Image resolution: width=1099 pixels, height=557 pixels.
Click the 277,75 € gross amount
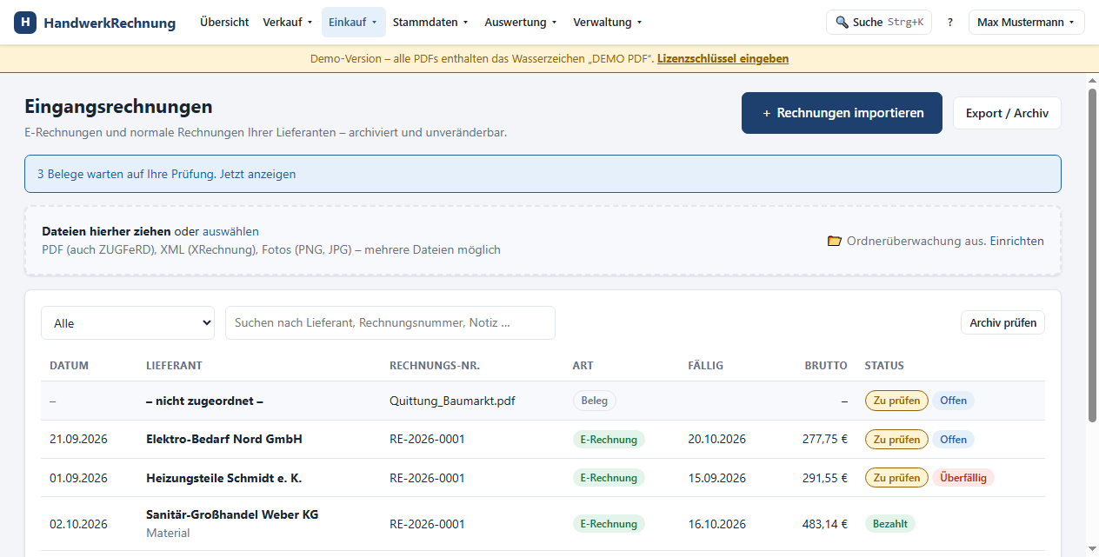[x=824, y=439]
